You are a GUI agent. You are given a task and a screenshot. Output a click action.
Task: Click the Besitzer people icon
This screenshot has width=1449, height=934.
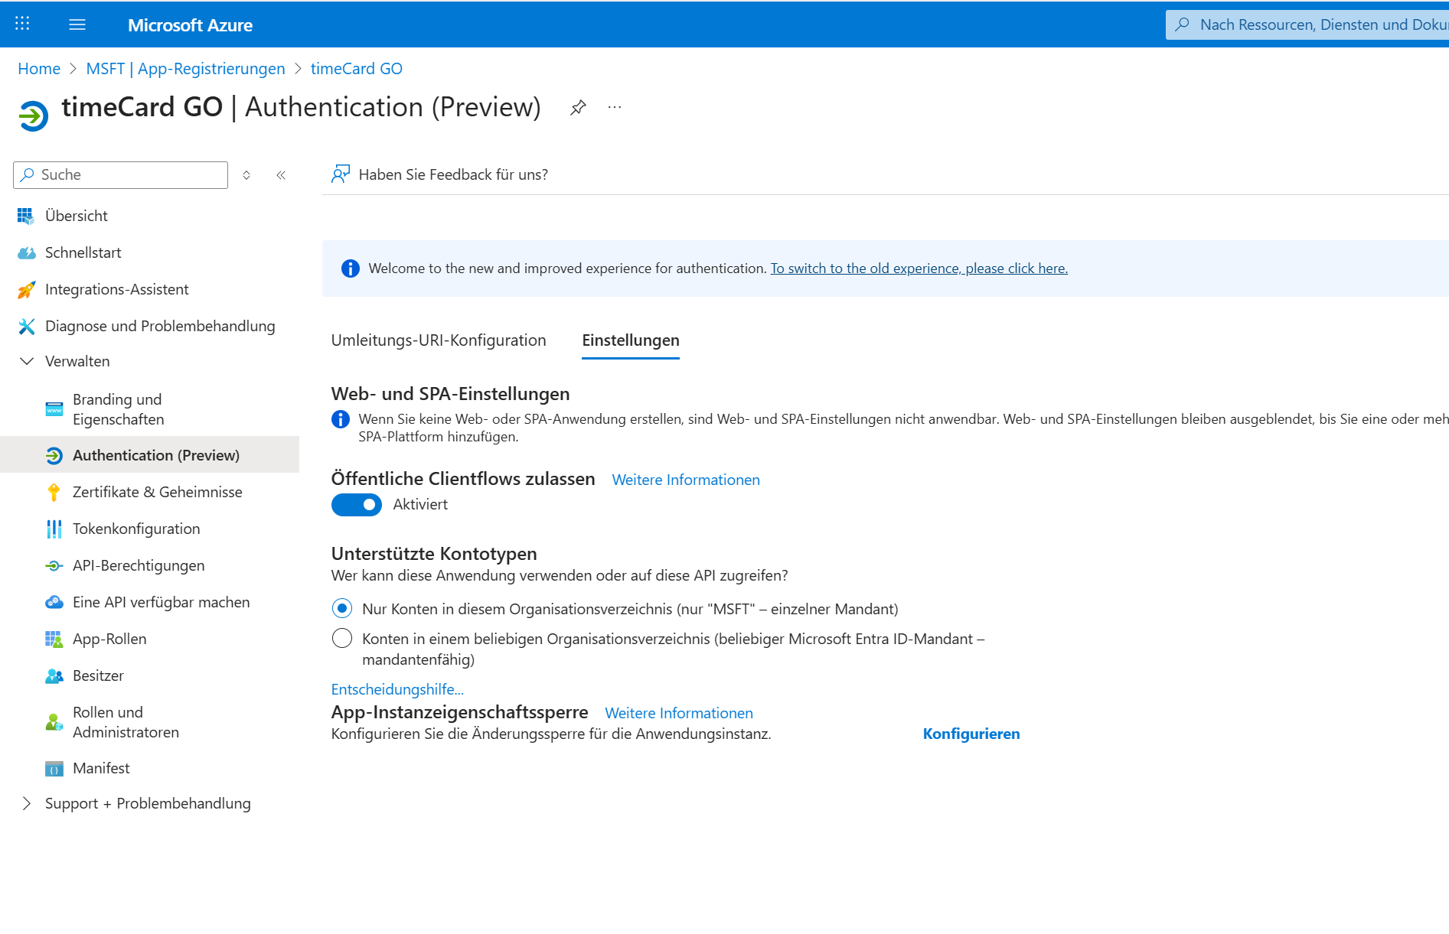tap(54, 676)
